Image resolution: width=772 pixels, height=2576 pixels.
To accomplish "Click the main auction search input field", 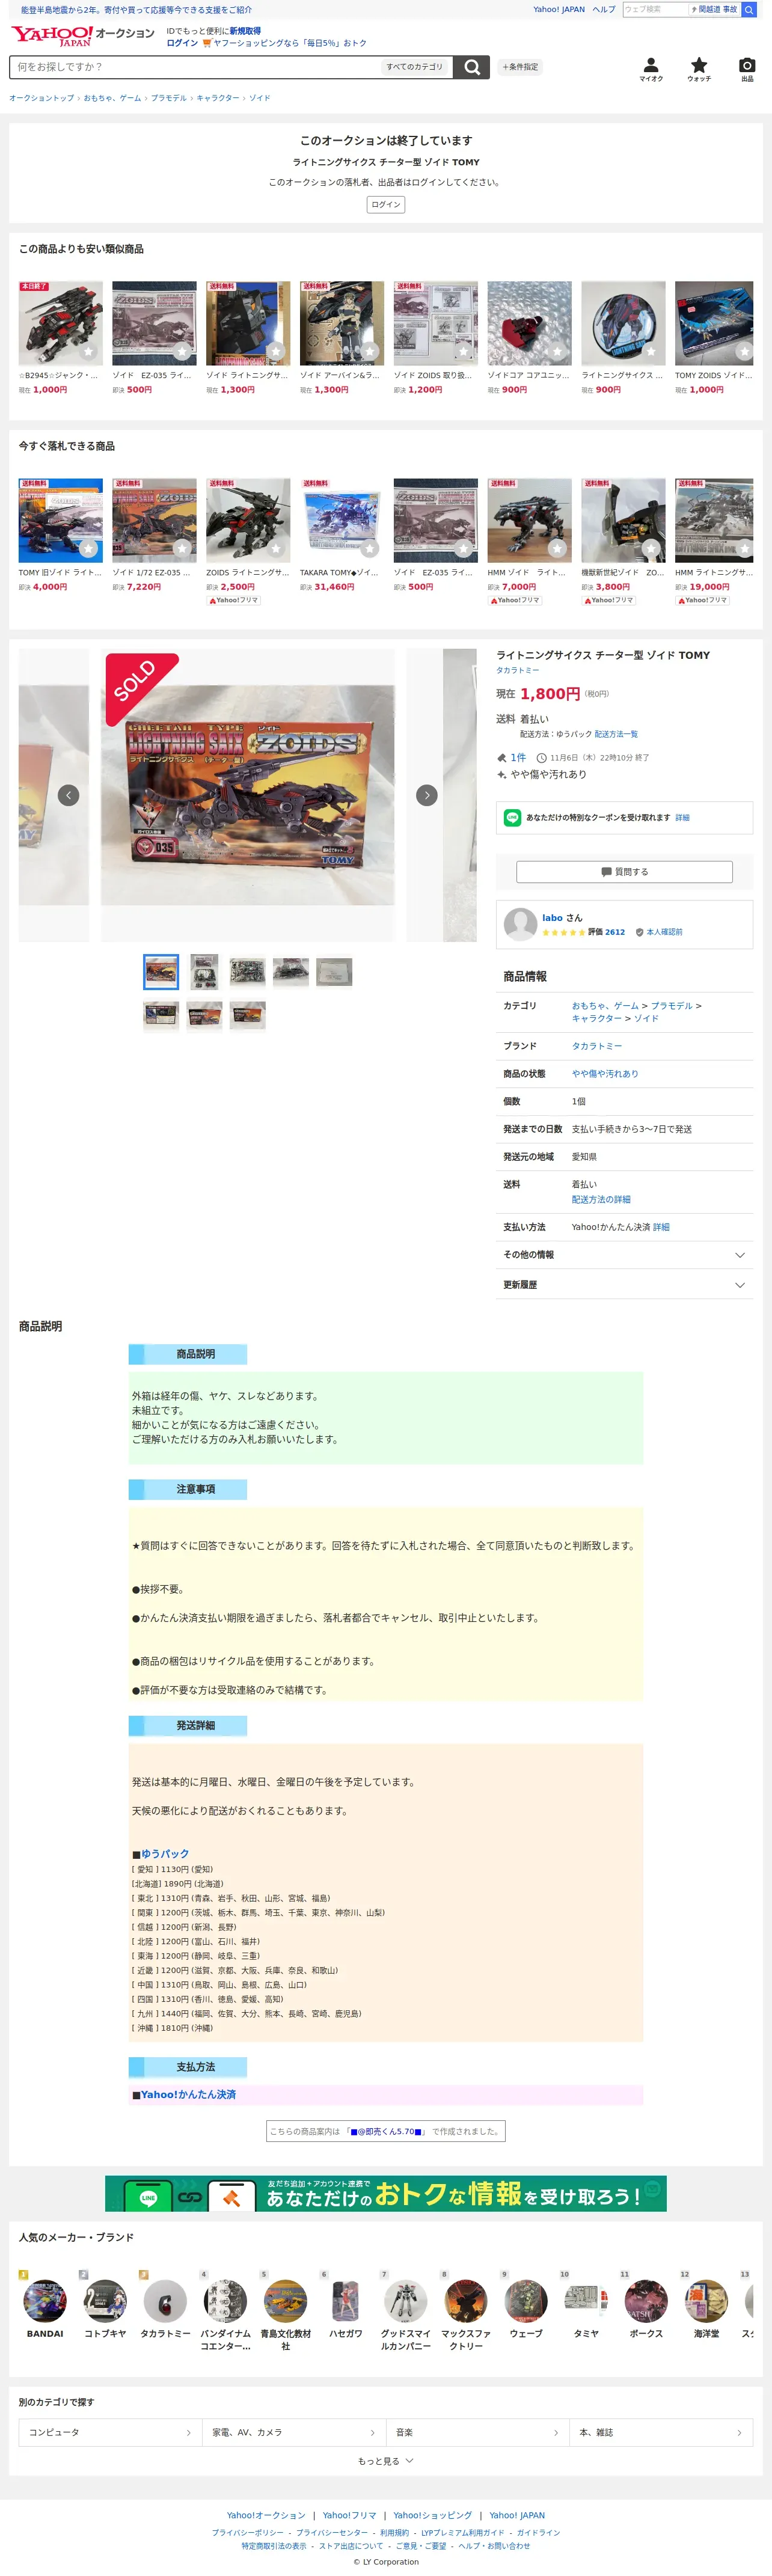I will click(196, 67).
